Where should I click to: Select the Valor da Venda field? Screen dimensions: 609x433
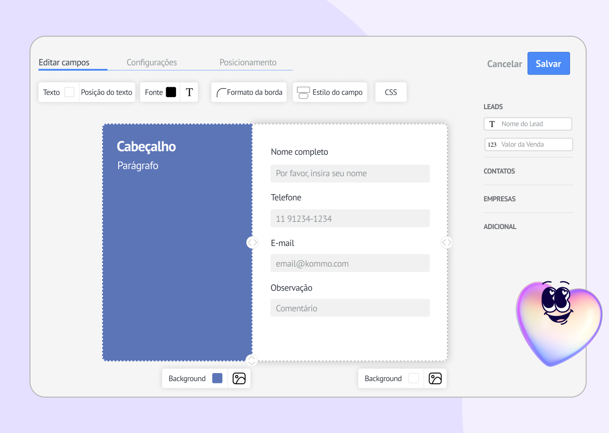(529, 144)
